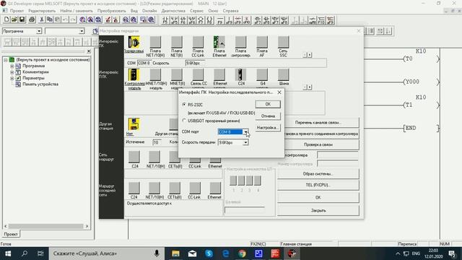Click the project tree horizontal scrollbar
This screenshot has width=462, height=260.
click(x=46, y=226)
